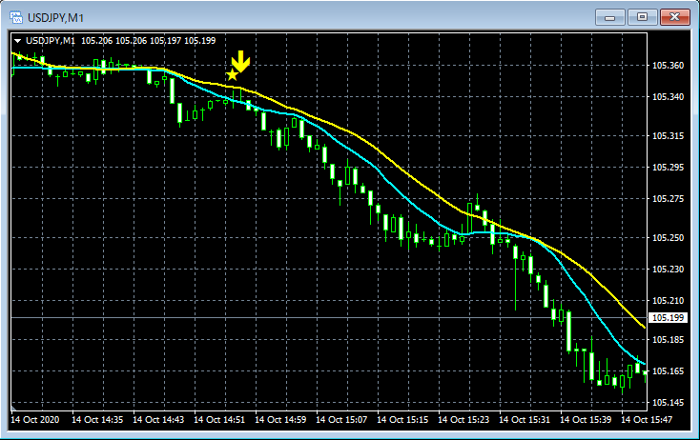This screenshot has width=700, height=440.
Task: Click the 105.210 price scale label
Action: point(668,300)
